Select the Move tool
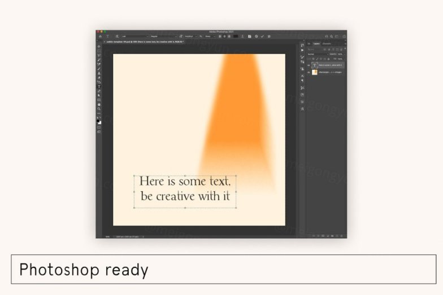443x295 pixels. [x=99, y=46]
